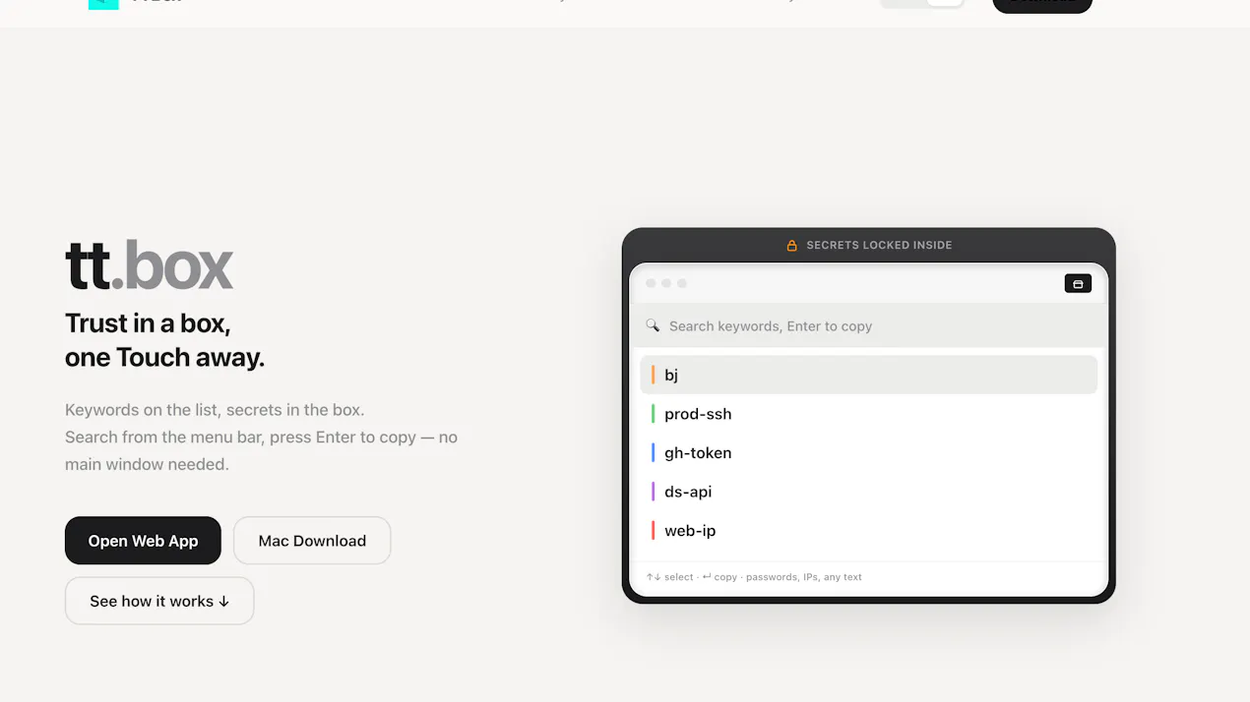This screenshot has height=702, width=1250.
Task: Click the Open Web App button
Action: [143, 541]
